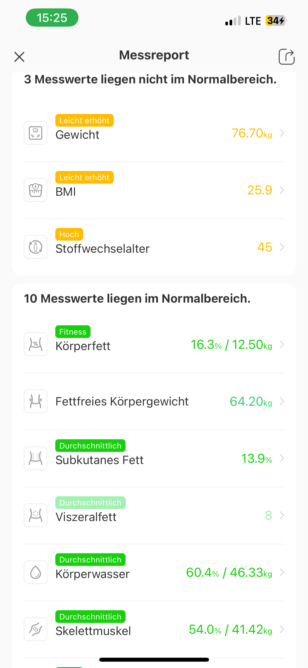Viewport: 308px width, 668px height.
Task: Select the Skelettmuskel row label
Action: pyautogui.click(x=93, y=631)
